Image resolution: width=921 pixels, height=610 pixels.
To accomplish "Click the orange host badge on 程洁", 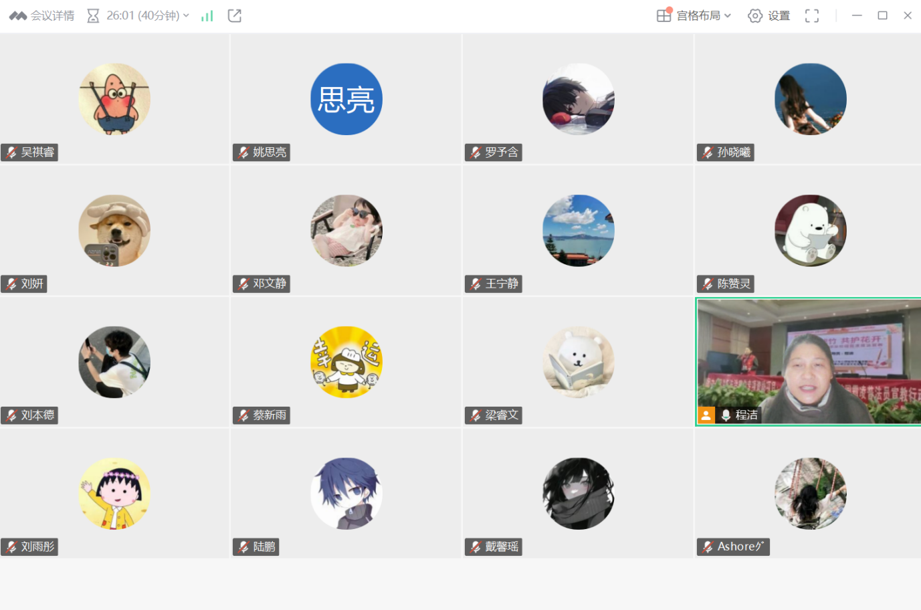I will [706, 415].
